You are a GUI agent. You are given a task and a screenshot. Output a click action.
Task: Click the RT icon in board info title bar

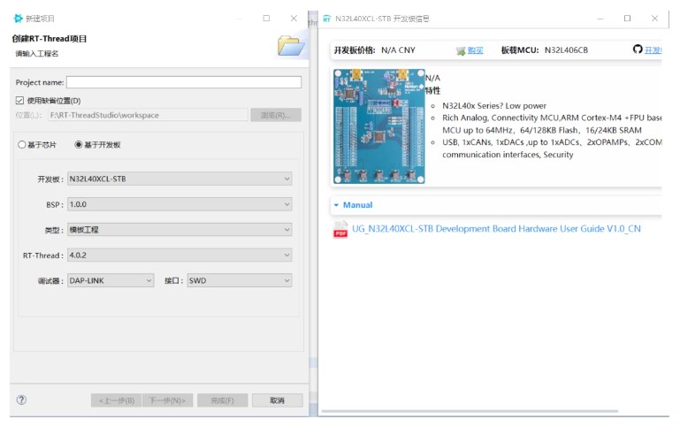tap(327, 19)
